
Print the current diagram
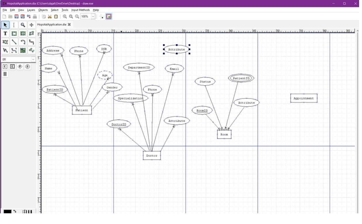pyautogui.click(x=35, y=16)
